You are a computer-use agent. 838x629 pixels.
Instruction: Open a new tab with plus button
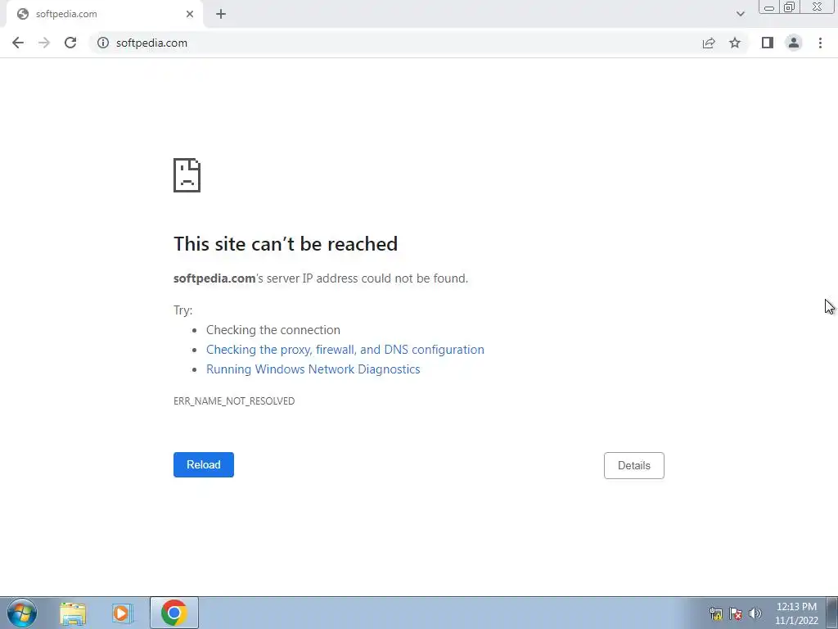221,14
